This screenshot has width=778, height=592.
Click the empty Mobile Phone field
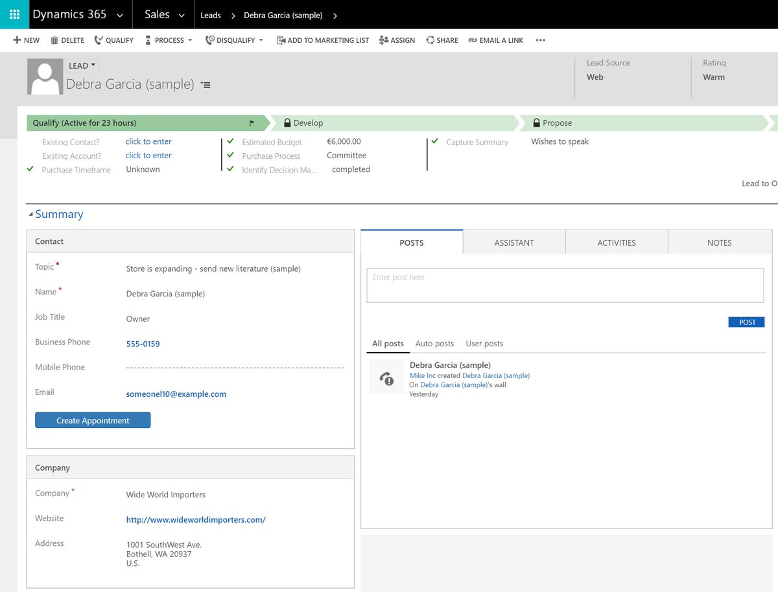[235, 368]
